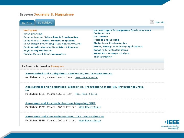The width and height of the screenshot is (184, 138).
Task: Open Engineered Materials, Dielectrics & Plasmas
Action: click(51, 47)
